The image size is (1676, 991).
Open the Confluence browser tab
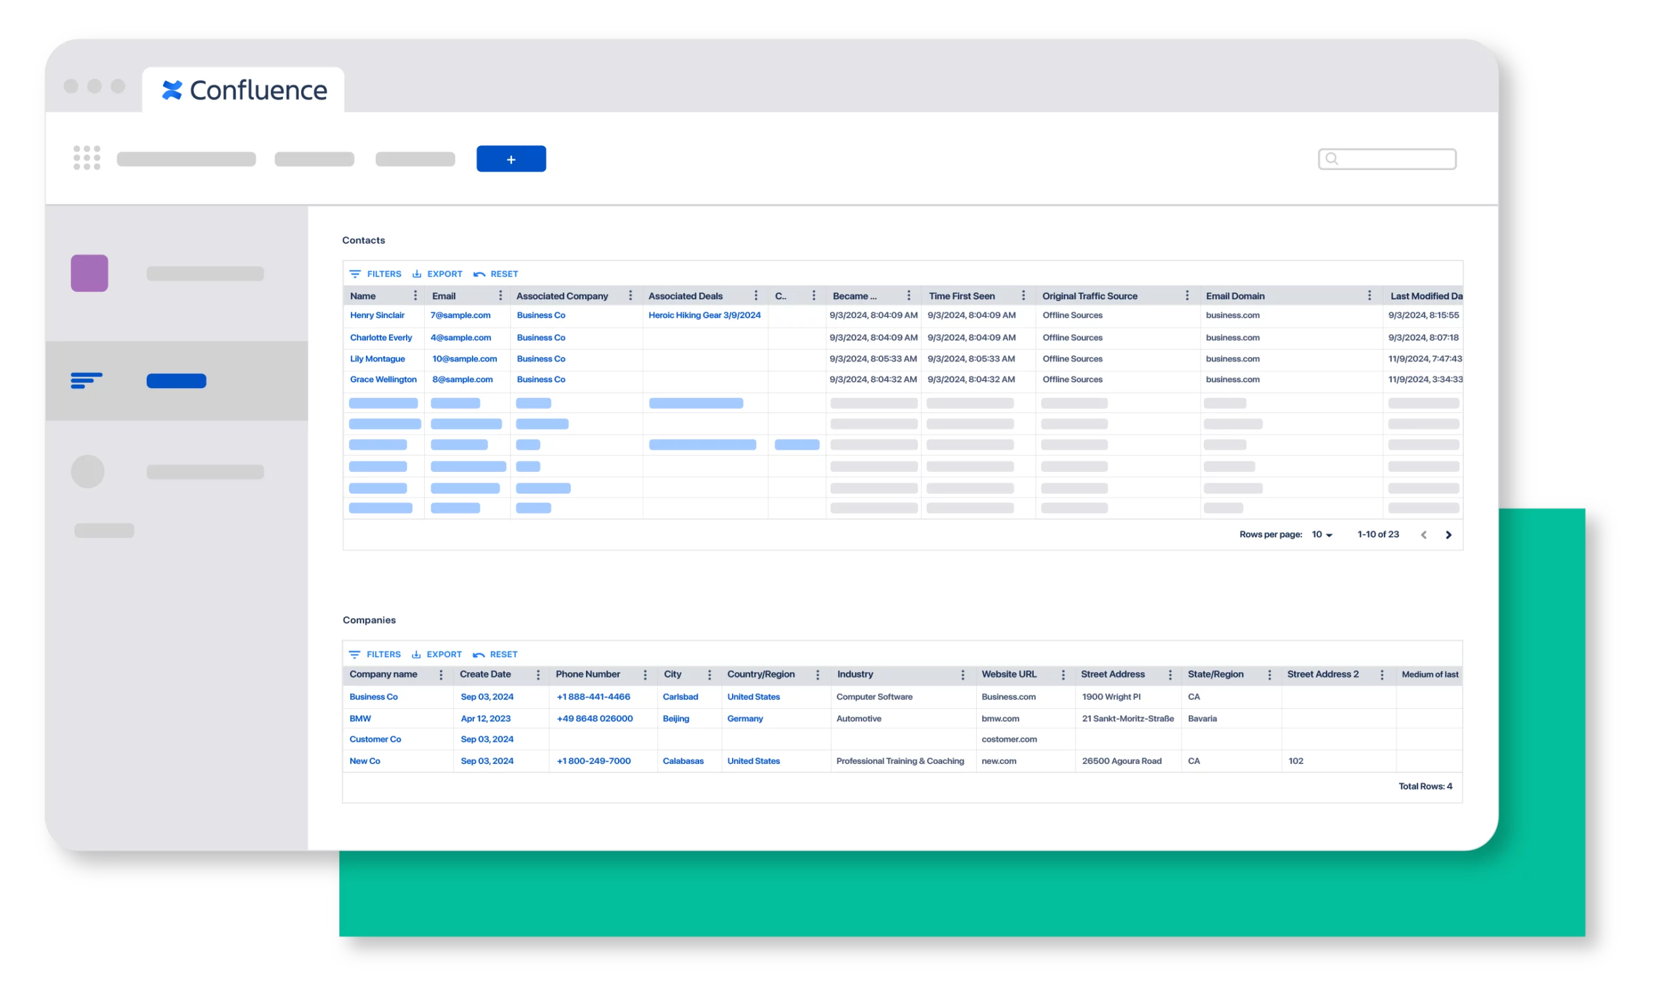[x=244, y=90]
